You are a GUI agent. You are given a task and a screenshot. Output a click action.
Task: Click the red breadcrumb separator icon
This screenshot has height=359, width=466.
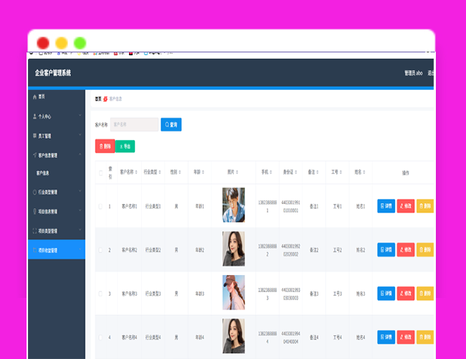click(x=105, y=99)
